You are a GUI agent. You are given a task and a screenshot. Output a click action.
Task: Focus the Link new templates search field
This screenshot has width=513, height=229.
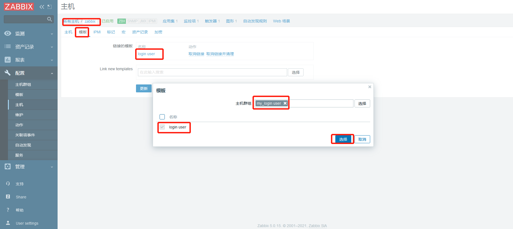tap(212, 72)
